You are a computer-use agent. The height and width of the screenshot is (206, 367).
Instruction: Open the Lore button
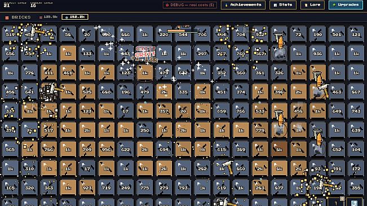(x=312, y=5)
